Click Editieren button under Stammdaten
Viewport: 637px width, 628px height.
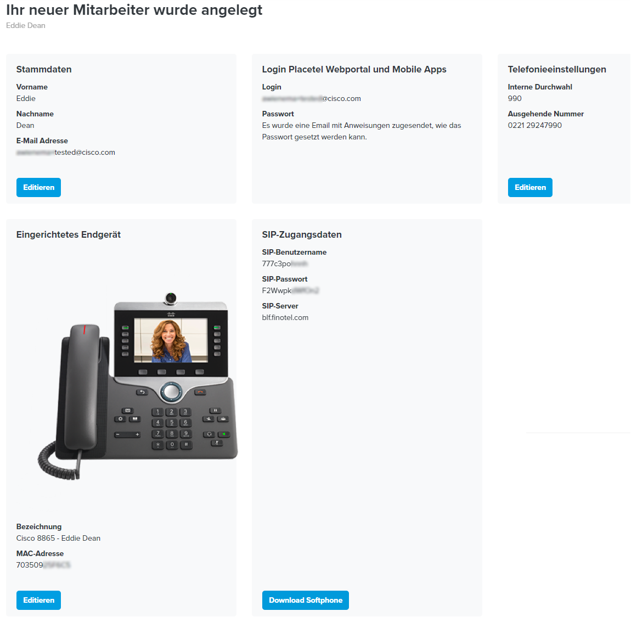tap(38, 187)
